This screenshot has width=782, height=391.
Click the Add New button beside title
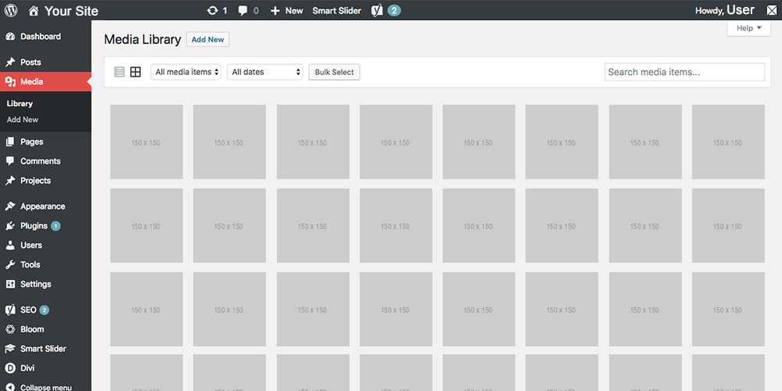pos(208,40)
